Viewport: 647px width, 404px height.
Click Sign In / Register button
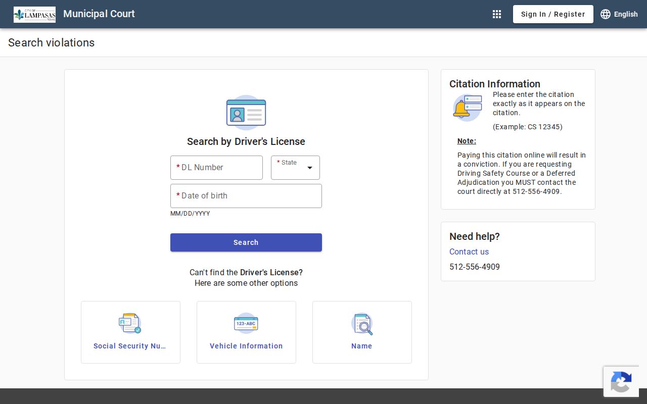553,14
